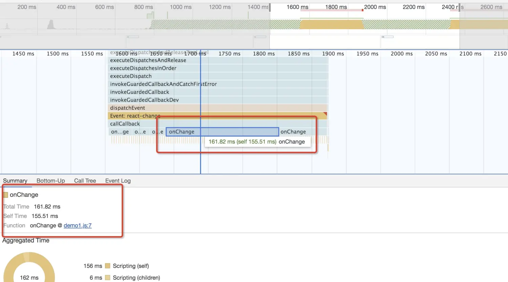Click the Self Time value 155.51 ms
The width and height of the screenshot is (508, 282).
45,216
